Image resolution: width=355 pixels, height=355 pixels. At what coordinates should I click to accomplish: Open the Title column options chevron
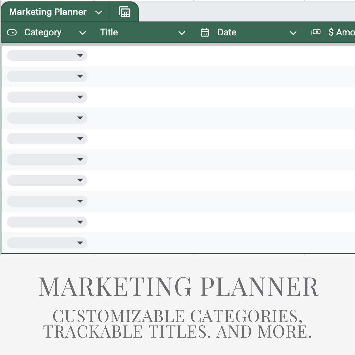click(x=182, y=33)
